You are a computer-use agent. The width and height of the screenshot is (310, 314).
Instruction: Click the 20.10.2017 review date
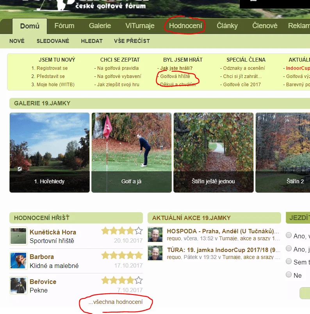click(x=128, y=241)
